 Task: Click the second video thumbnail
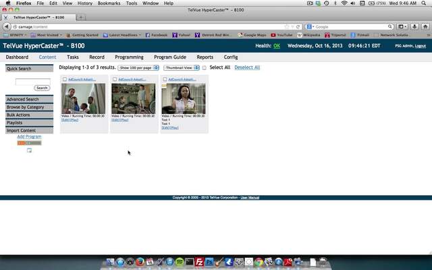coord(134,99)
